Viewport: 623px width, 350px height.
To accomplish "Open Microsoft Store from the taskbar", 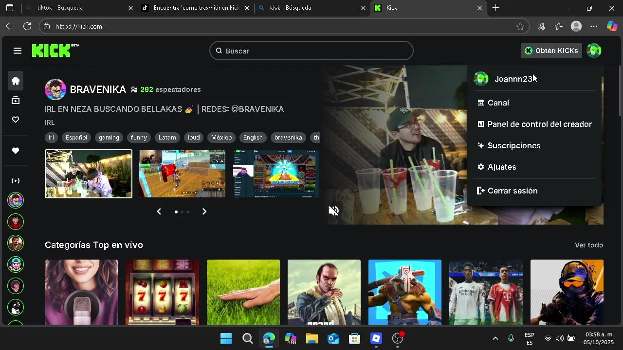I will pos(355,338).
